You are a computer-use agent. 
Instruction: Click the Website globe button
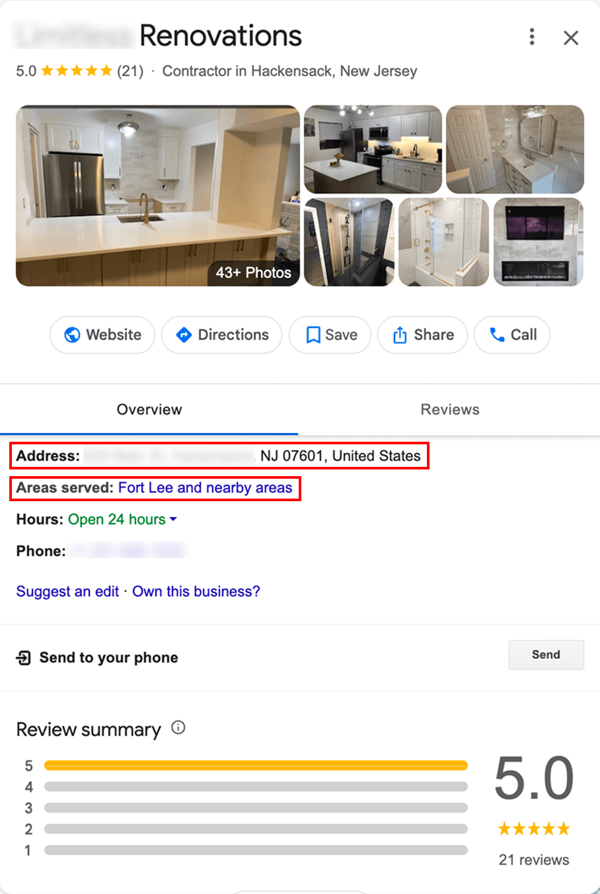point(102,335)
